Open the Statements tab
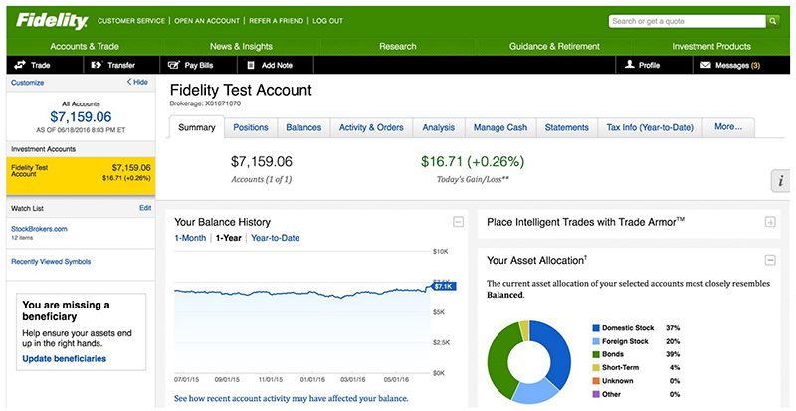 coord(566,128)
